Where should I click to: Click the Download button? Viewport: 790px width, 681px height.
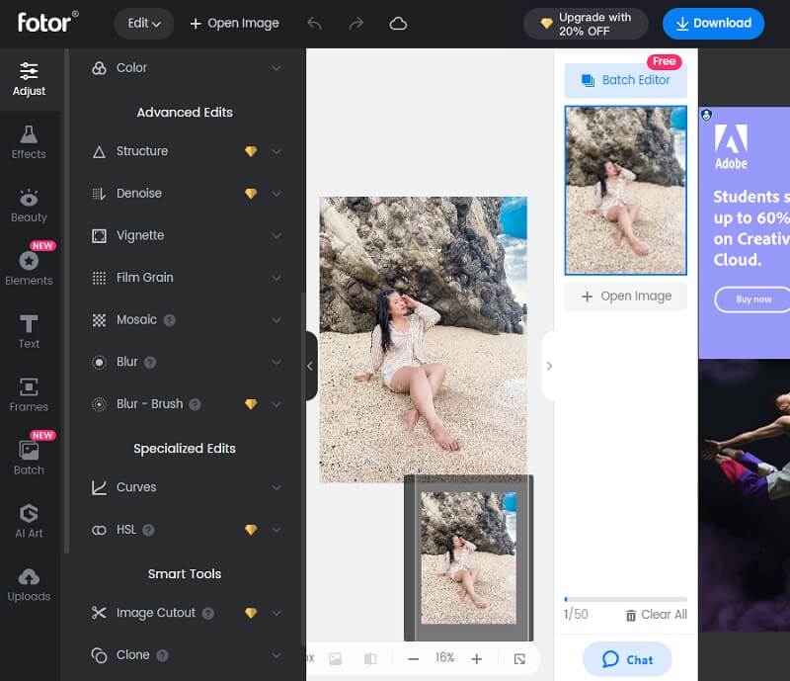pos(713,23)
